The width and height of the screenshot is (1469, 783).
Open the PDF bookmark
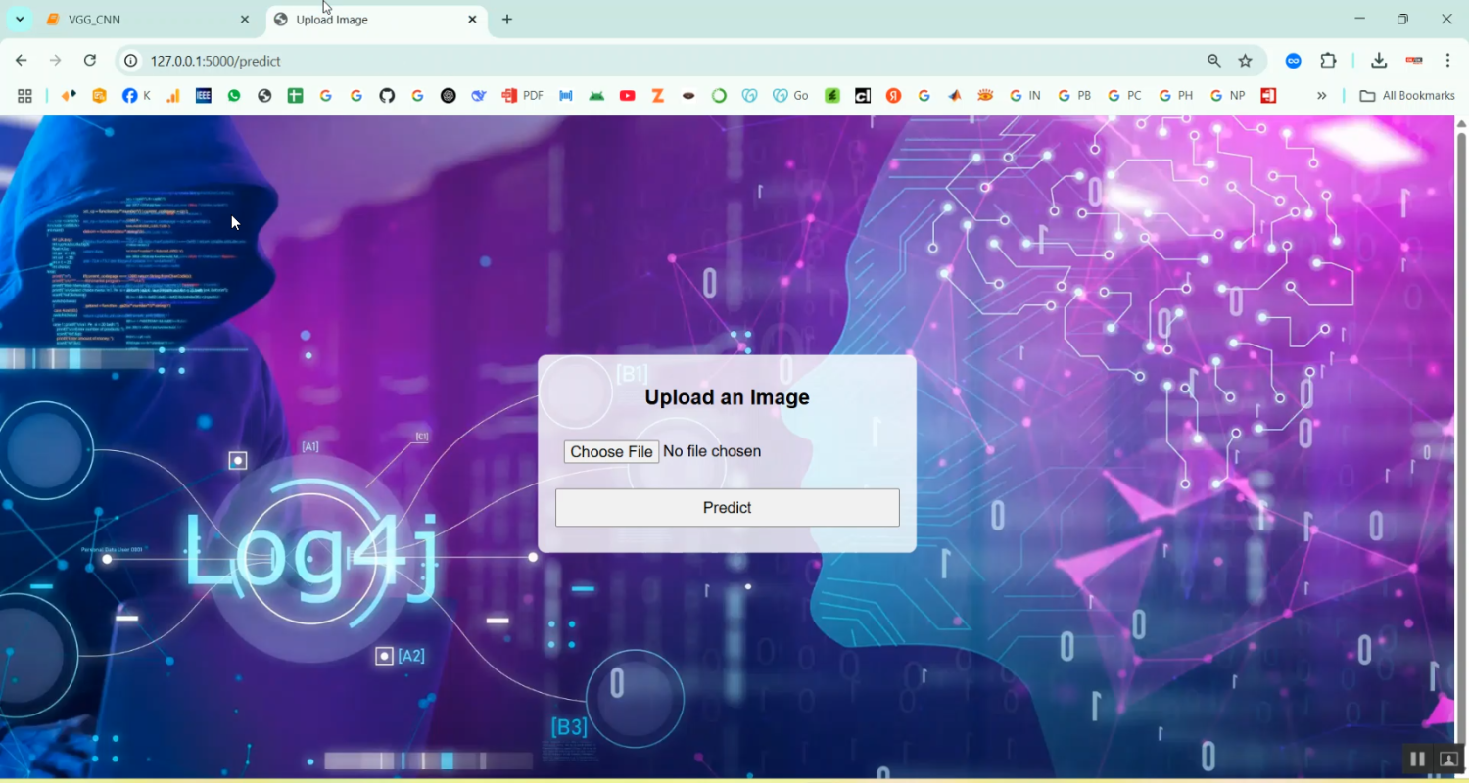pos(522,96)
